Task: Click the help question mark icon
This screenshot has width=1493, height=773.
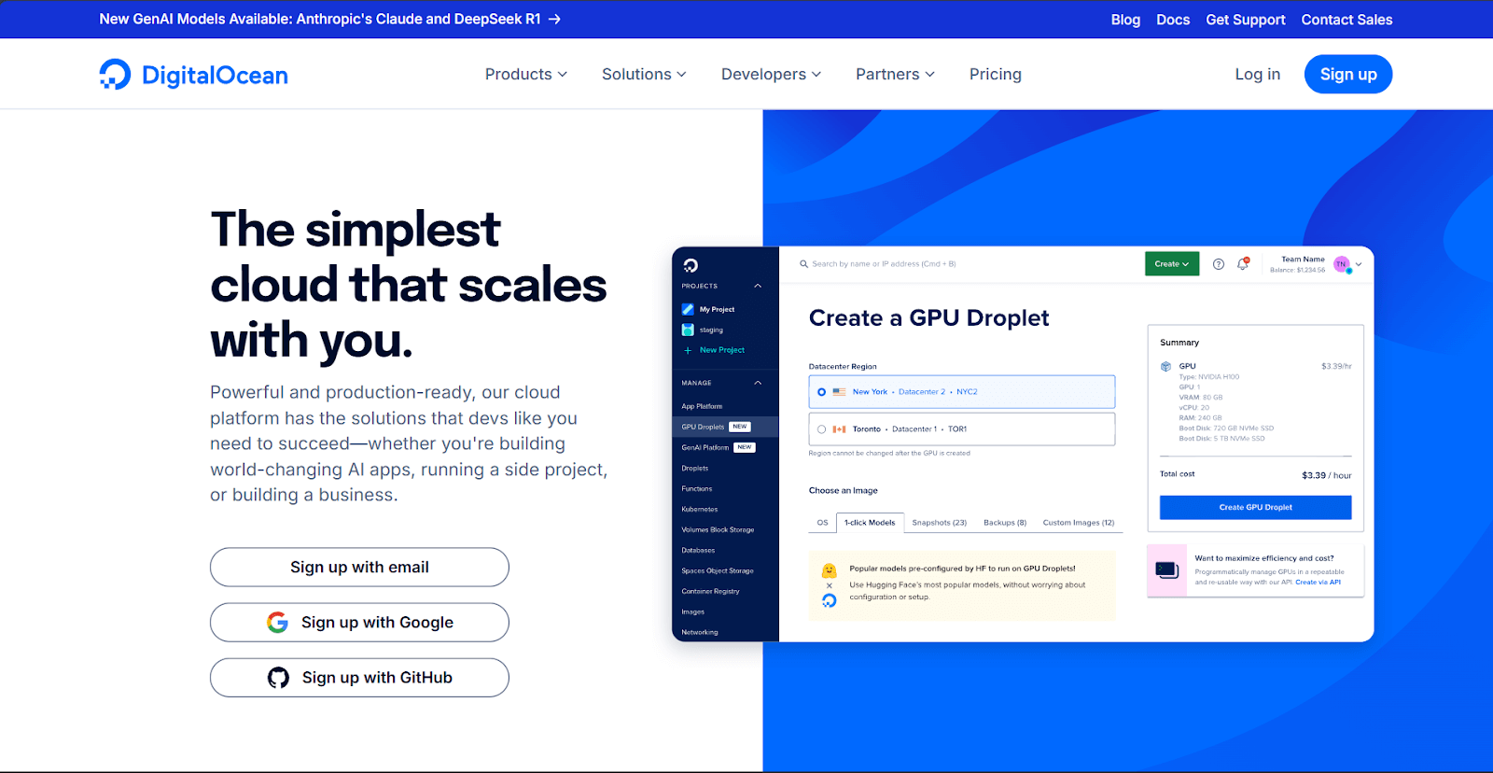Action: [1218, 264]
